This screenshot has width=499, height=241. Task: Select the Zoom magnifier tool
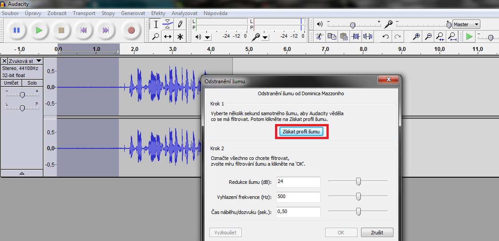coord(156,37)
